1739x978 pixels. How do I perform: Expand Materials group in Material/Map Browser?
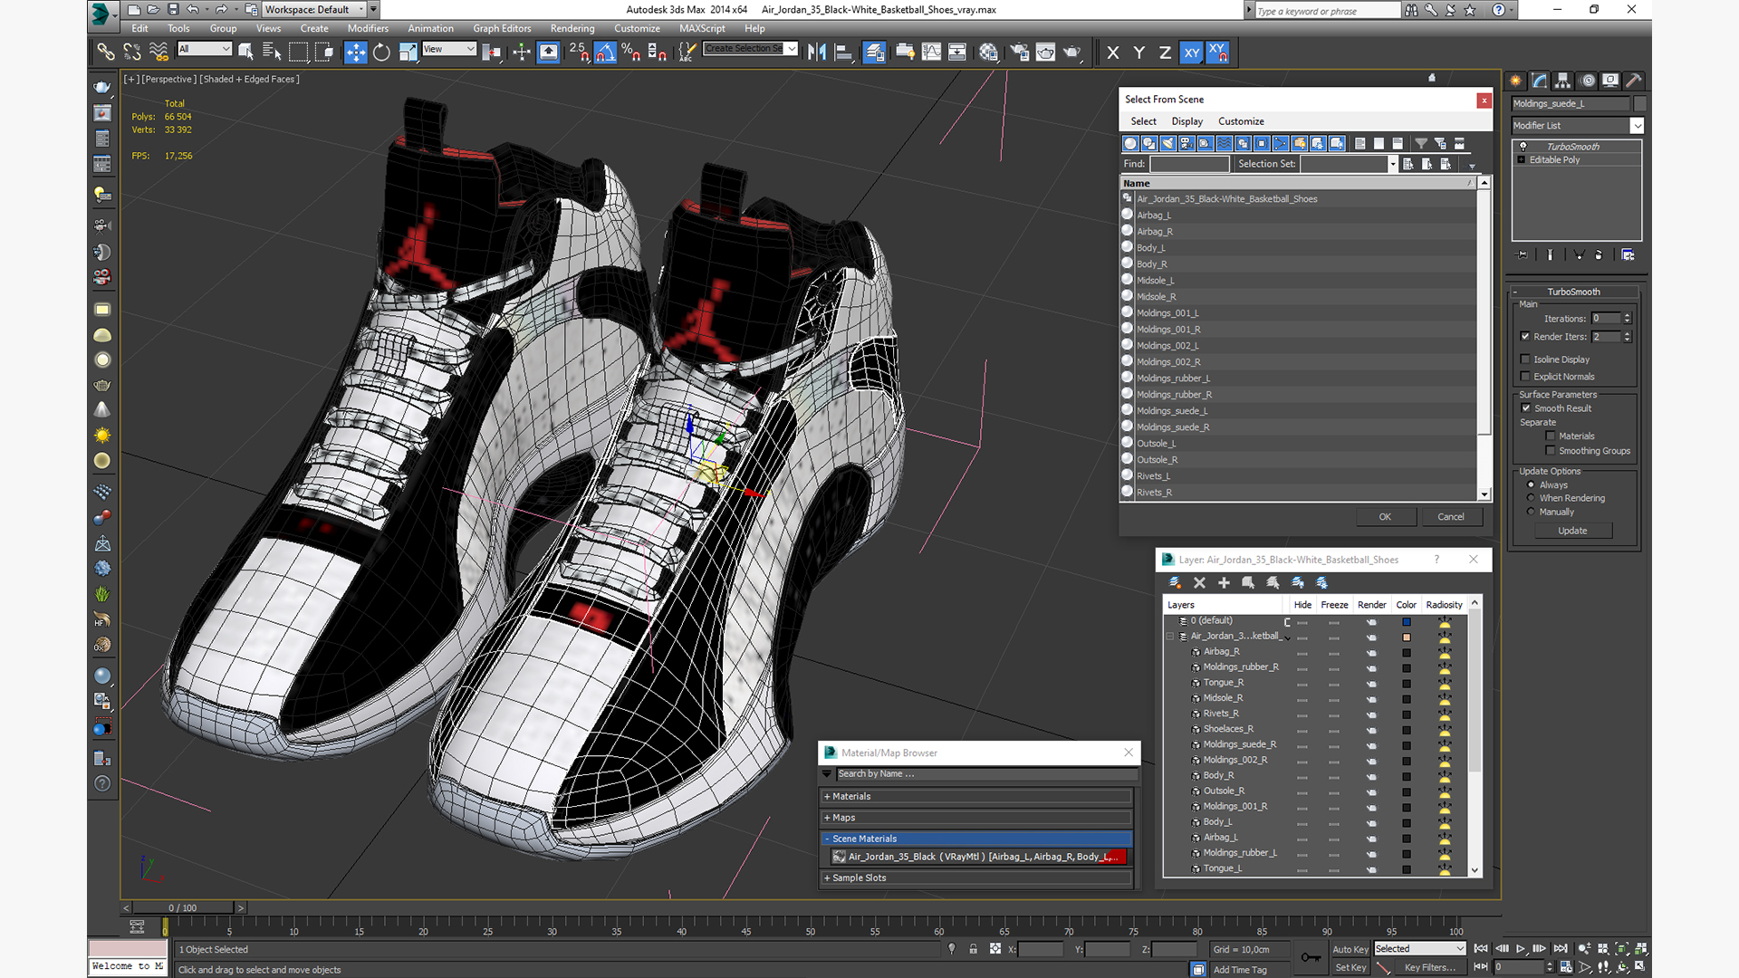[x=976, y=797]
